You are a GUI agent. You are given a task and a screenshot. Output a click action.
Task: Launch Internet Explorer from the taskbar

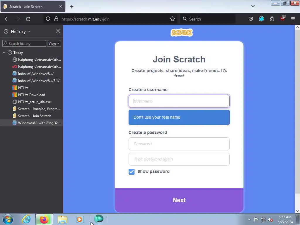[x=26, y=219]
